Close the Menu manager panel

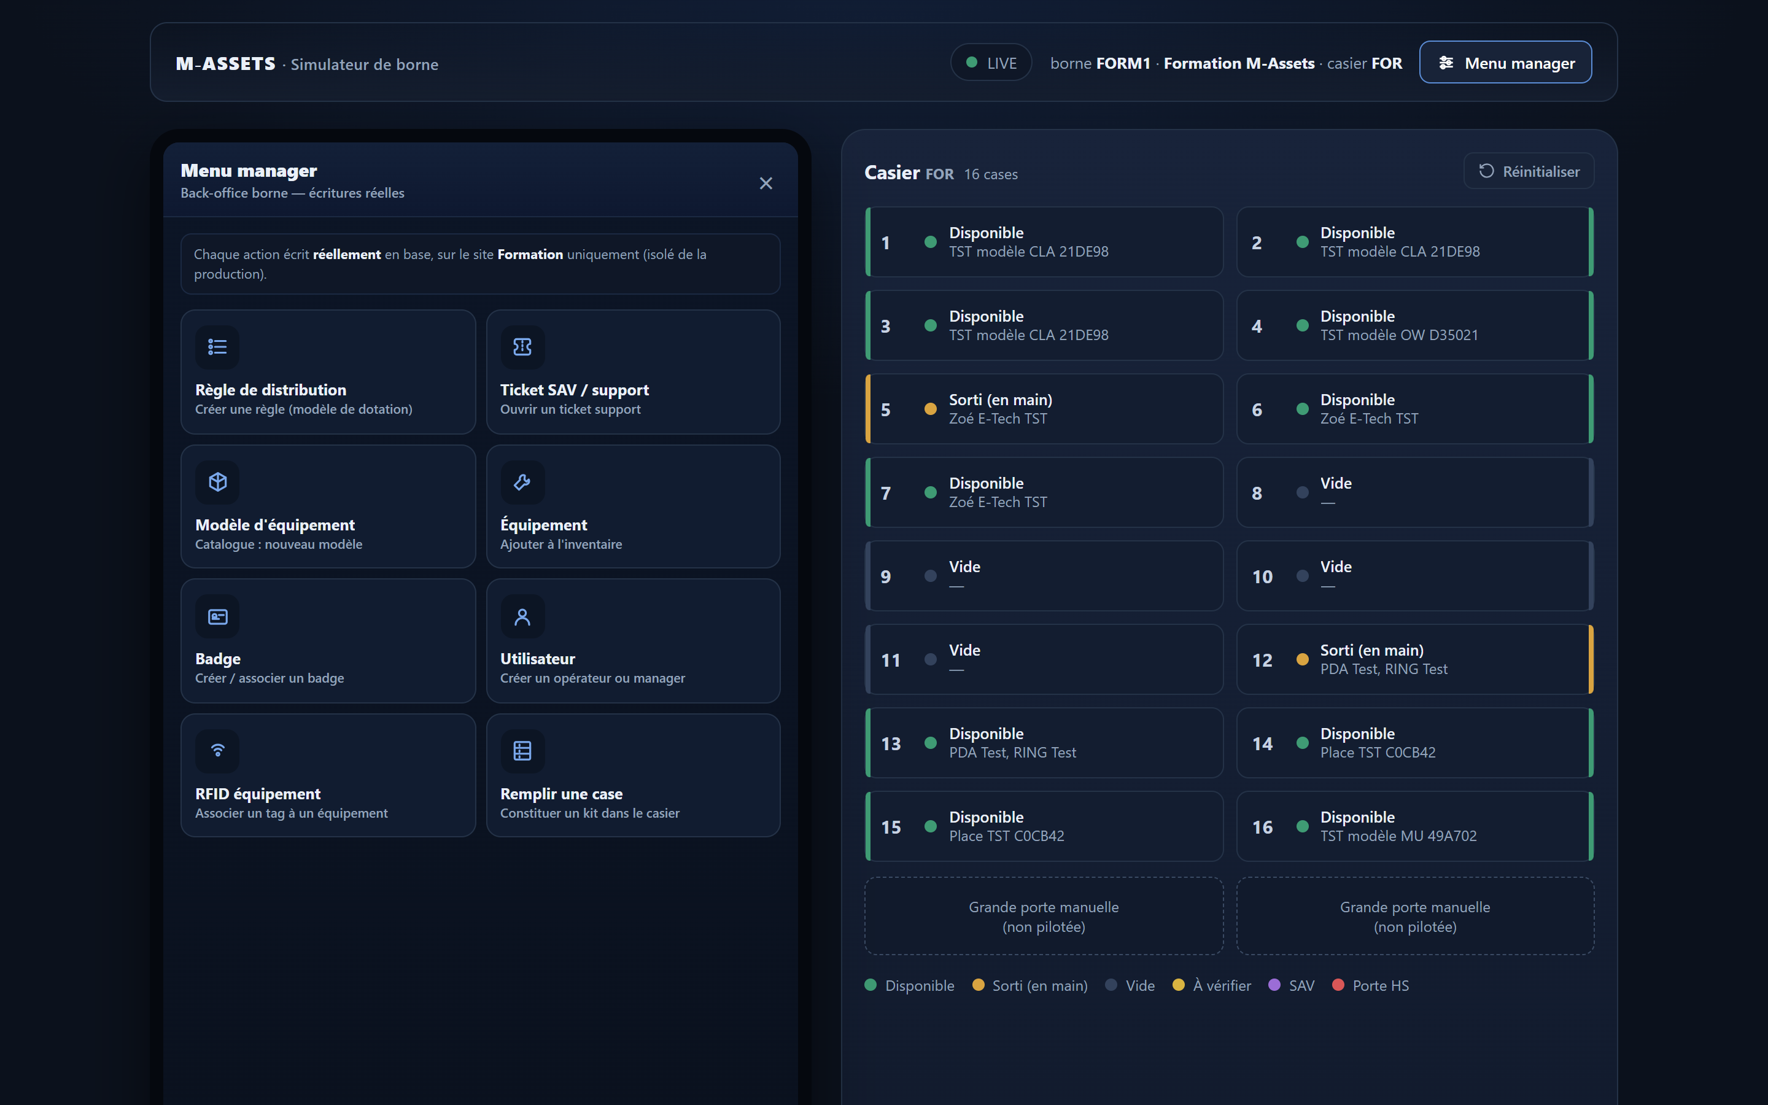(766, 184)
